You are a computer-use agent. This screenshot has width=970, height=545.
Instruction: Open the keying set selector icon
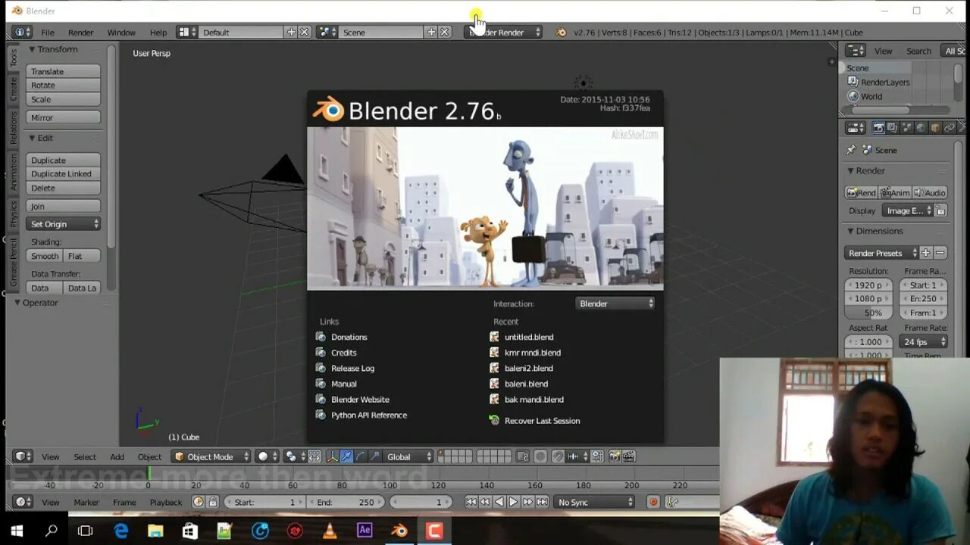coord(671,502)
